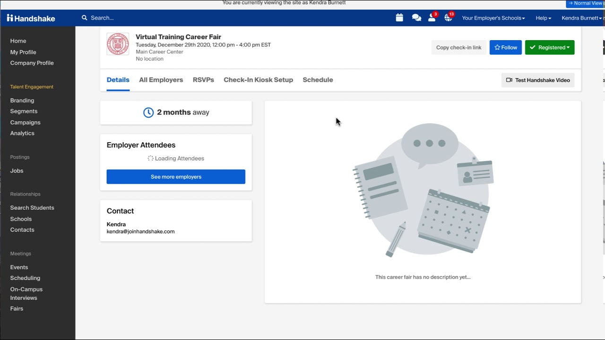The width and height of the screenshot is (605, 340).
Task: Click the Handshake logo
Action: coord(31,18)
